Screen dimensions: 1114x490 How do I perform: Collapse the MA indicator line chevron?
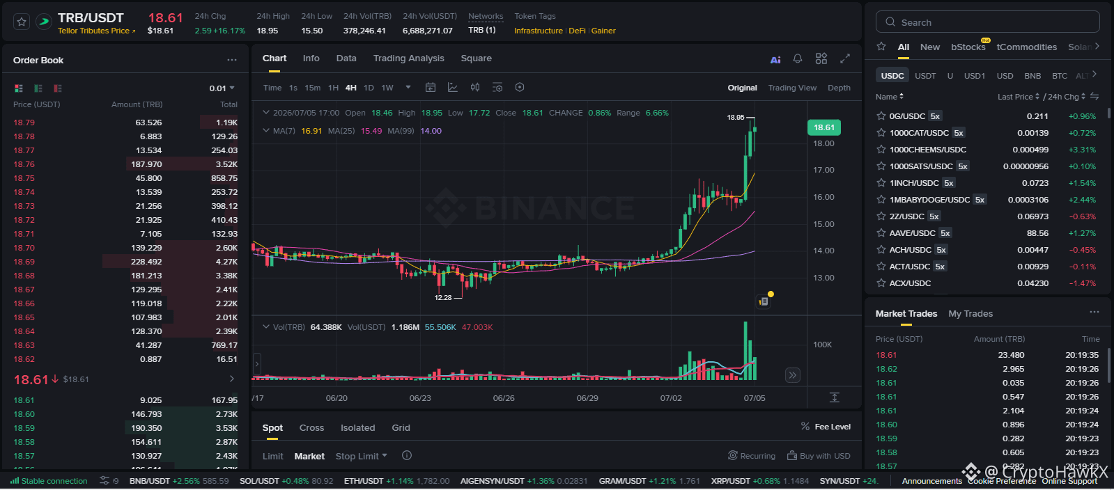coord(266,130)
